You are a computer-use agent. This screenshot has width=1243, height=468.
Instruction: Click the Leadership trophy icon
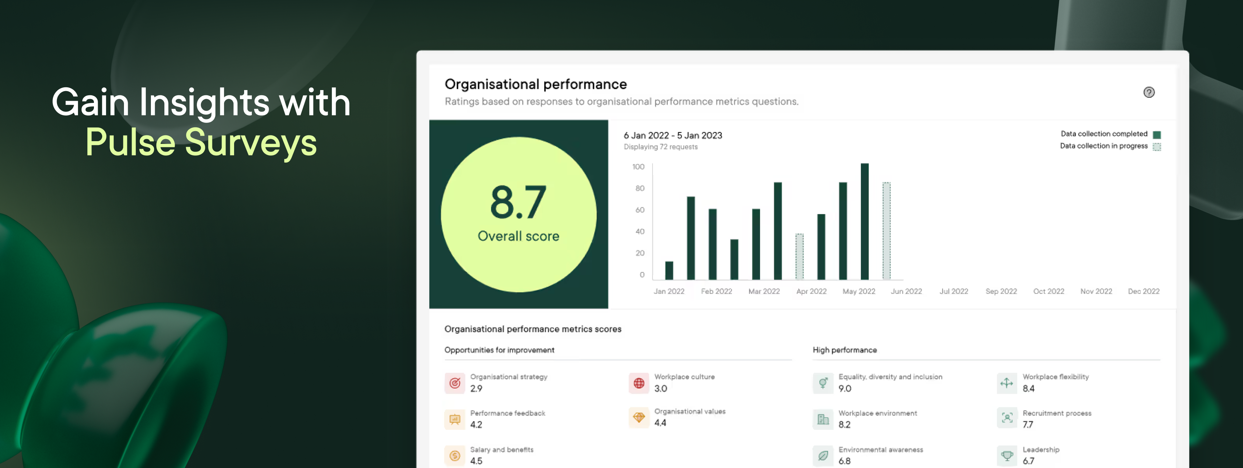pos(1007,456)
